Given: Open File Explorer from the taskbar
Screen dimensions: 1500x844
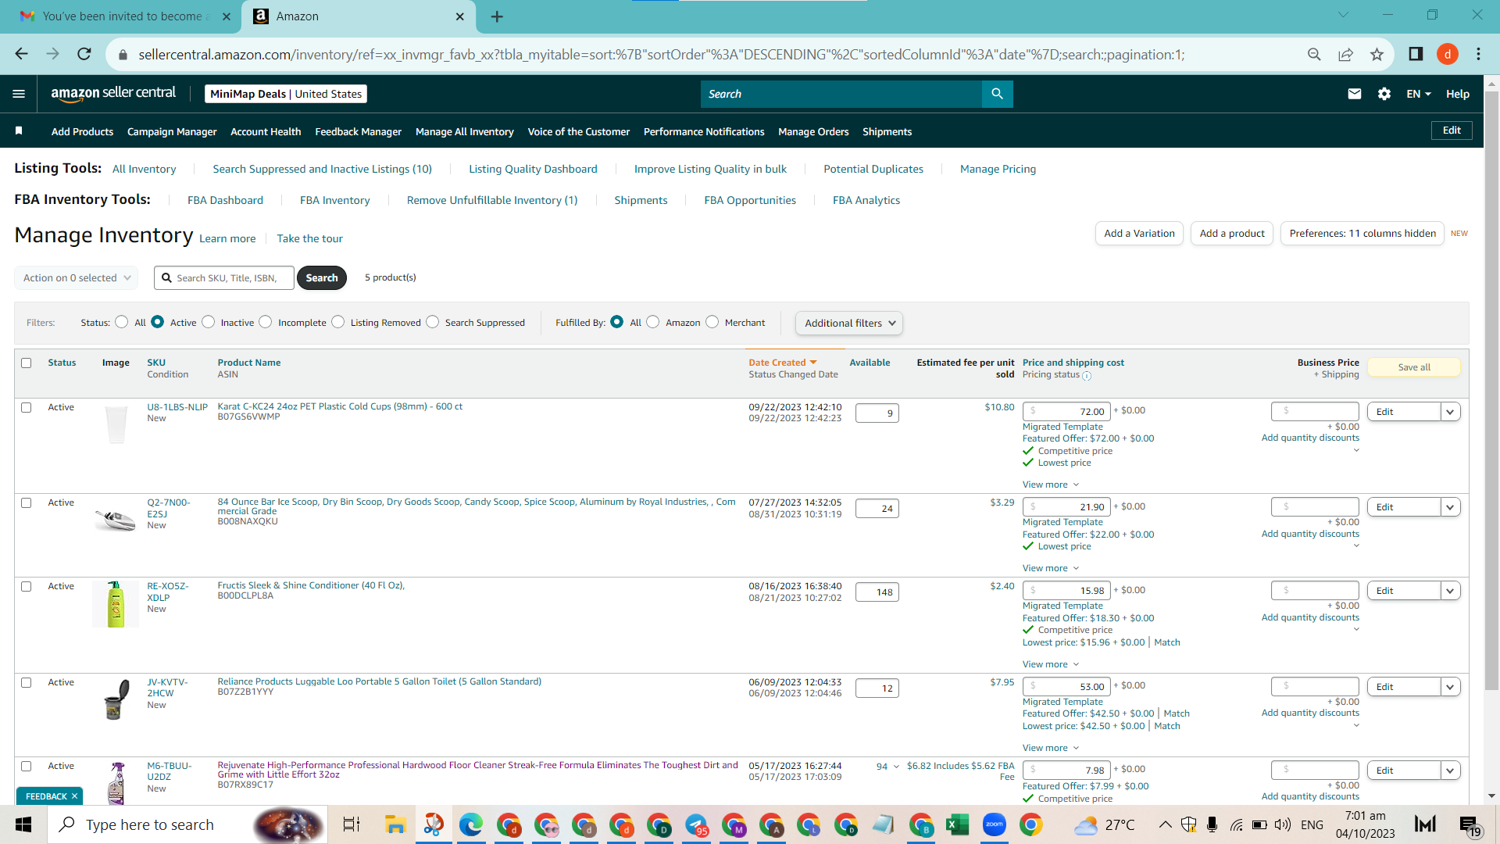Looking at the screenshot, I should [395, 824].
